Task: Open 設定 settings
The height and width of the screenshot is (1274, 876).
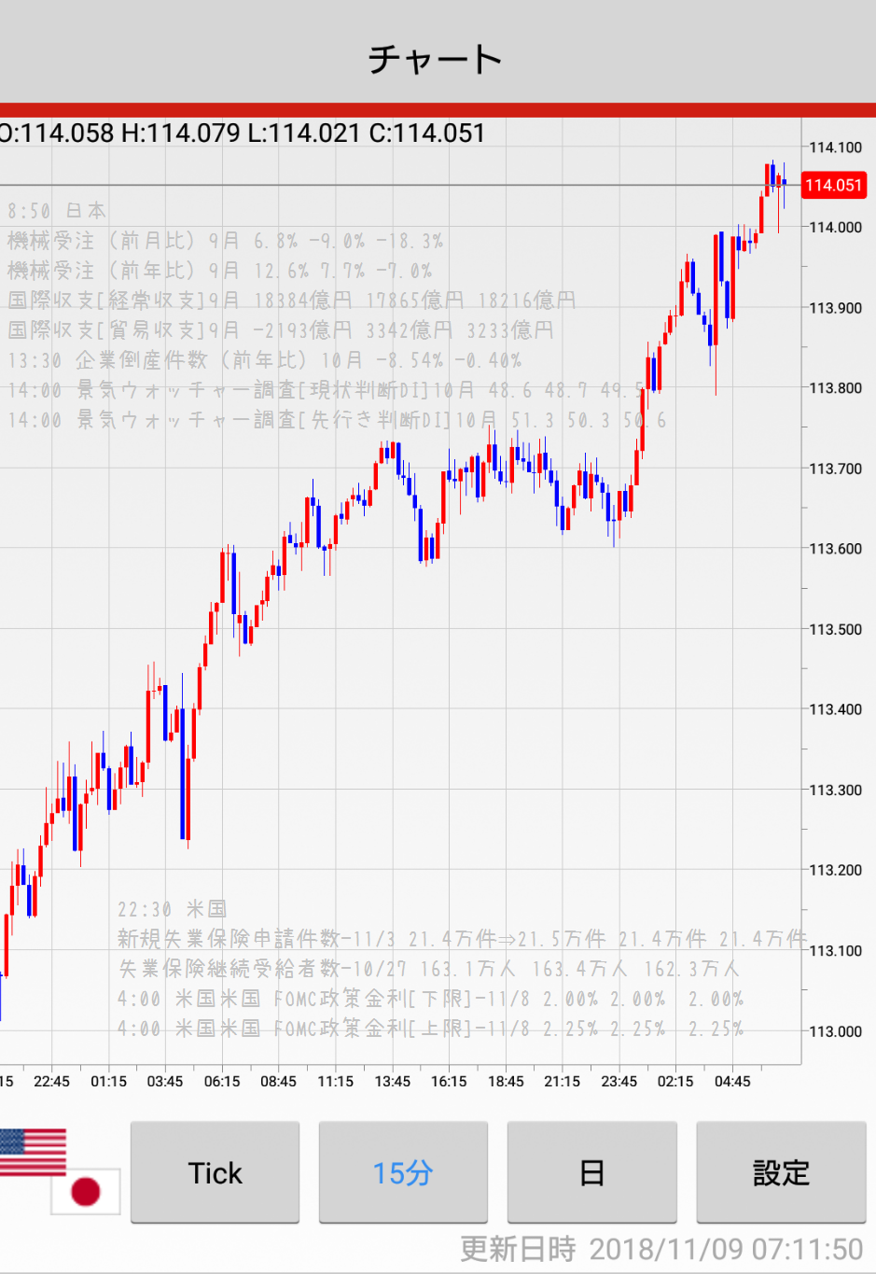Action: coord(781,1172)
